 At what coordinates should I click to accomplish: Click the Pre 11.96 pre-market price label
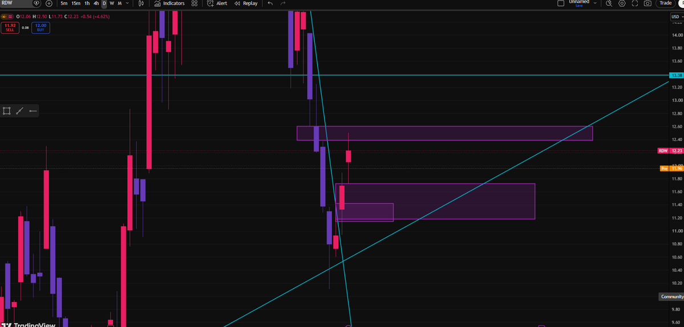pyautogui.click(x=672, y=169)
